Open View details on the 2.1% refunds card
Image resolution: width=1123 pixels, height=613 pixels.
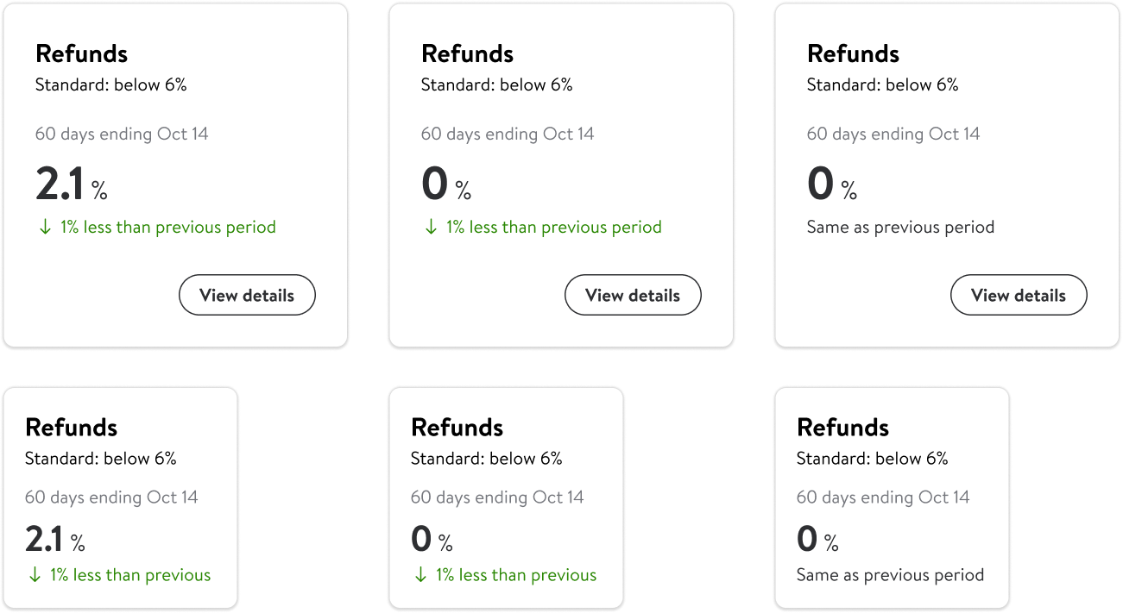[247, 296]
